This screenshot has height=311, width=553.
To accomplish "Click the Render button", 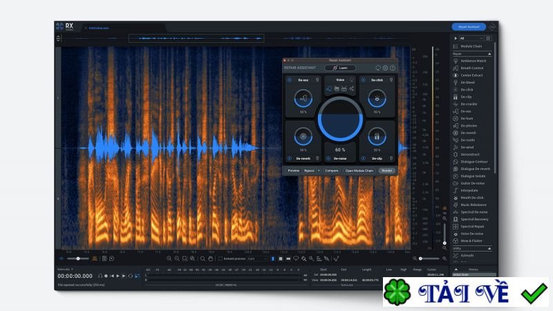I will (x=387, y=171).
